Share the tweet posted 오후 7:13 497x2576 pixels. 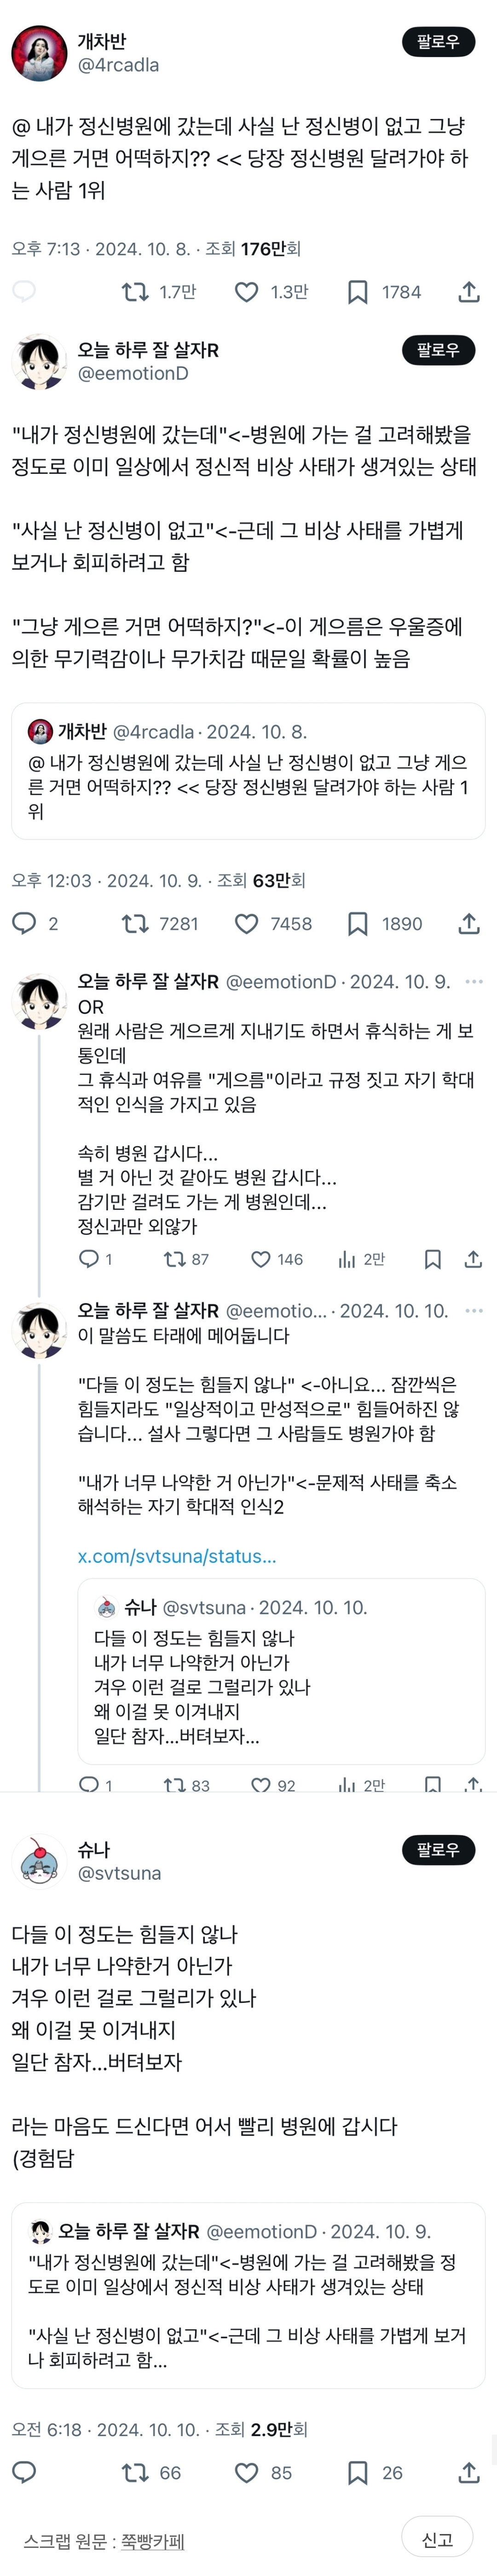click(469, 292)
